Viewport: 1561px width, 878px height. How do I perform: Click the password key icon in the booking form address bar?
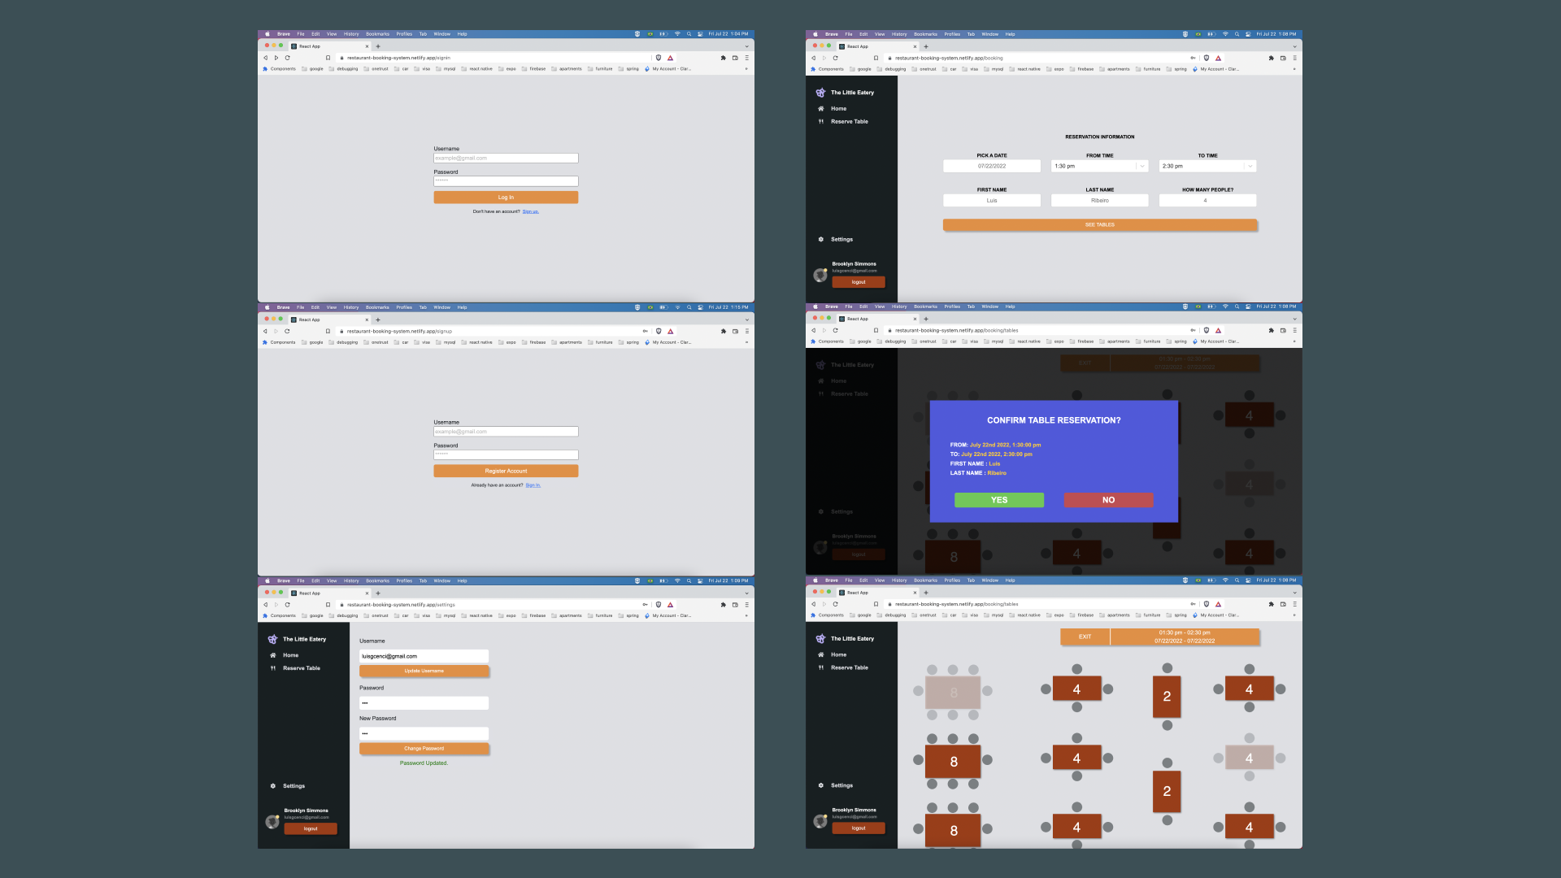1193,58
